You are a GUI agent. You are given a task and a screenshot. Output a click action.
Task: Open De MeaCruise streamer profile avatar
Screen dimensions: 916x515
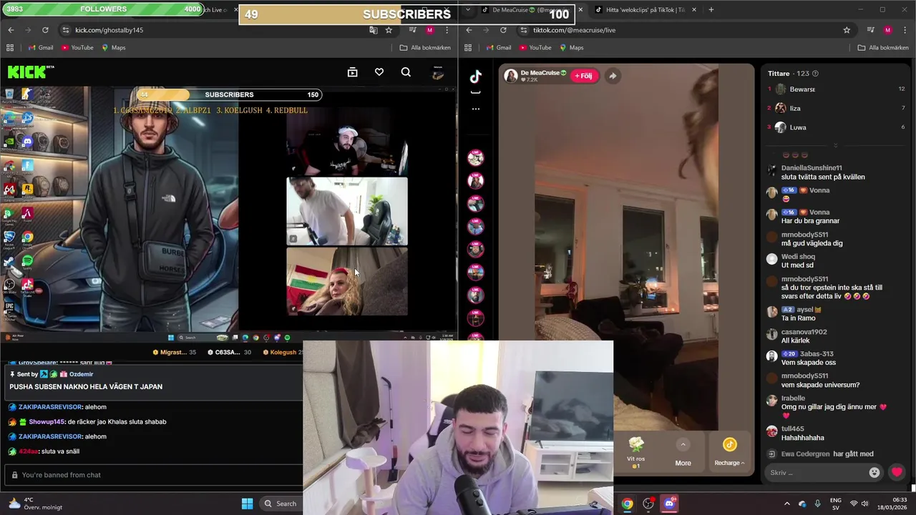tap(511, 76)
